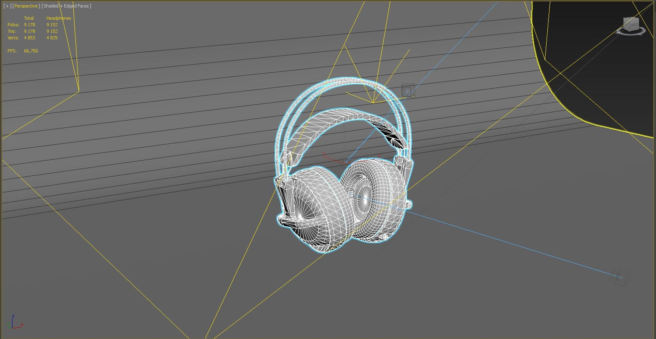Select the padded inner headband mesh
656x339 pixels.
click(x=345, y=123)
